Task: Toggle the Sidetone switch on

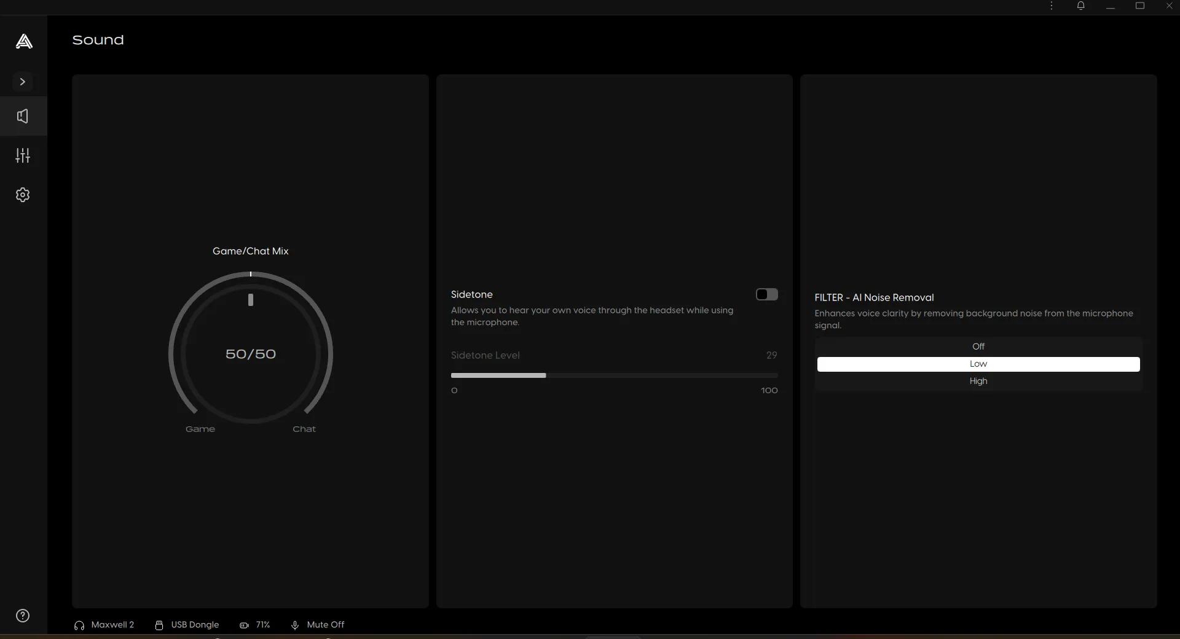Action: (767, 294)
